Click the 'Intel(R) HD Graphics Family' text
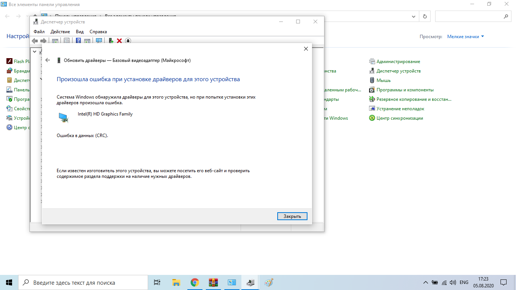The height and width of the screenshot is (290, 516). (105, 114)
